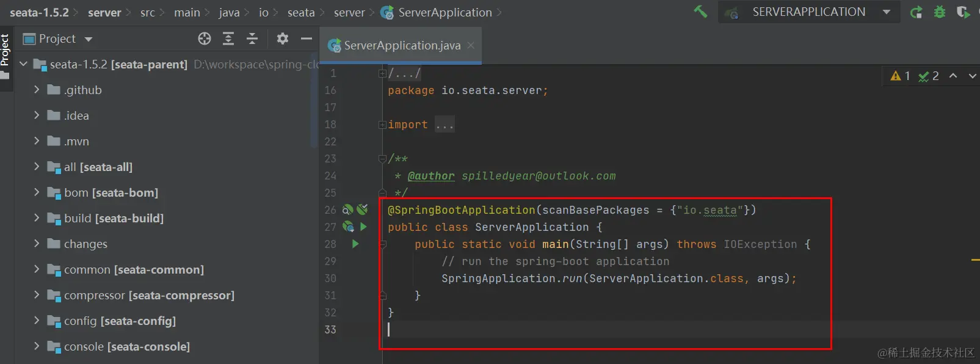Hide the Project tool window with minus icon
This screenshot has width=980, height=364.
(x=307, y=38)
